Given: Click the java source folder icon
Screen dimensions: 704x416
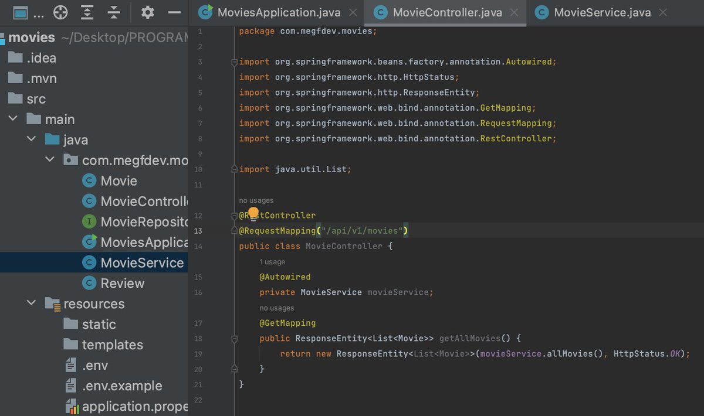Looking at the screenshot, I should click(52, 139).
